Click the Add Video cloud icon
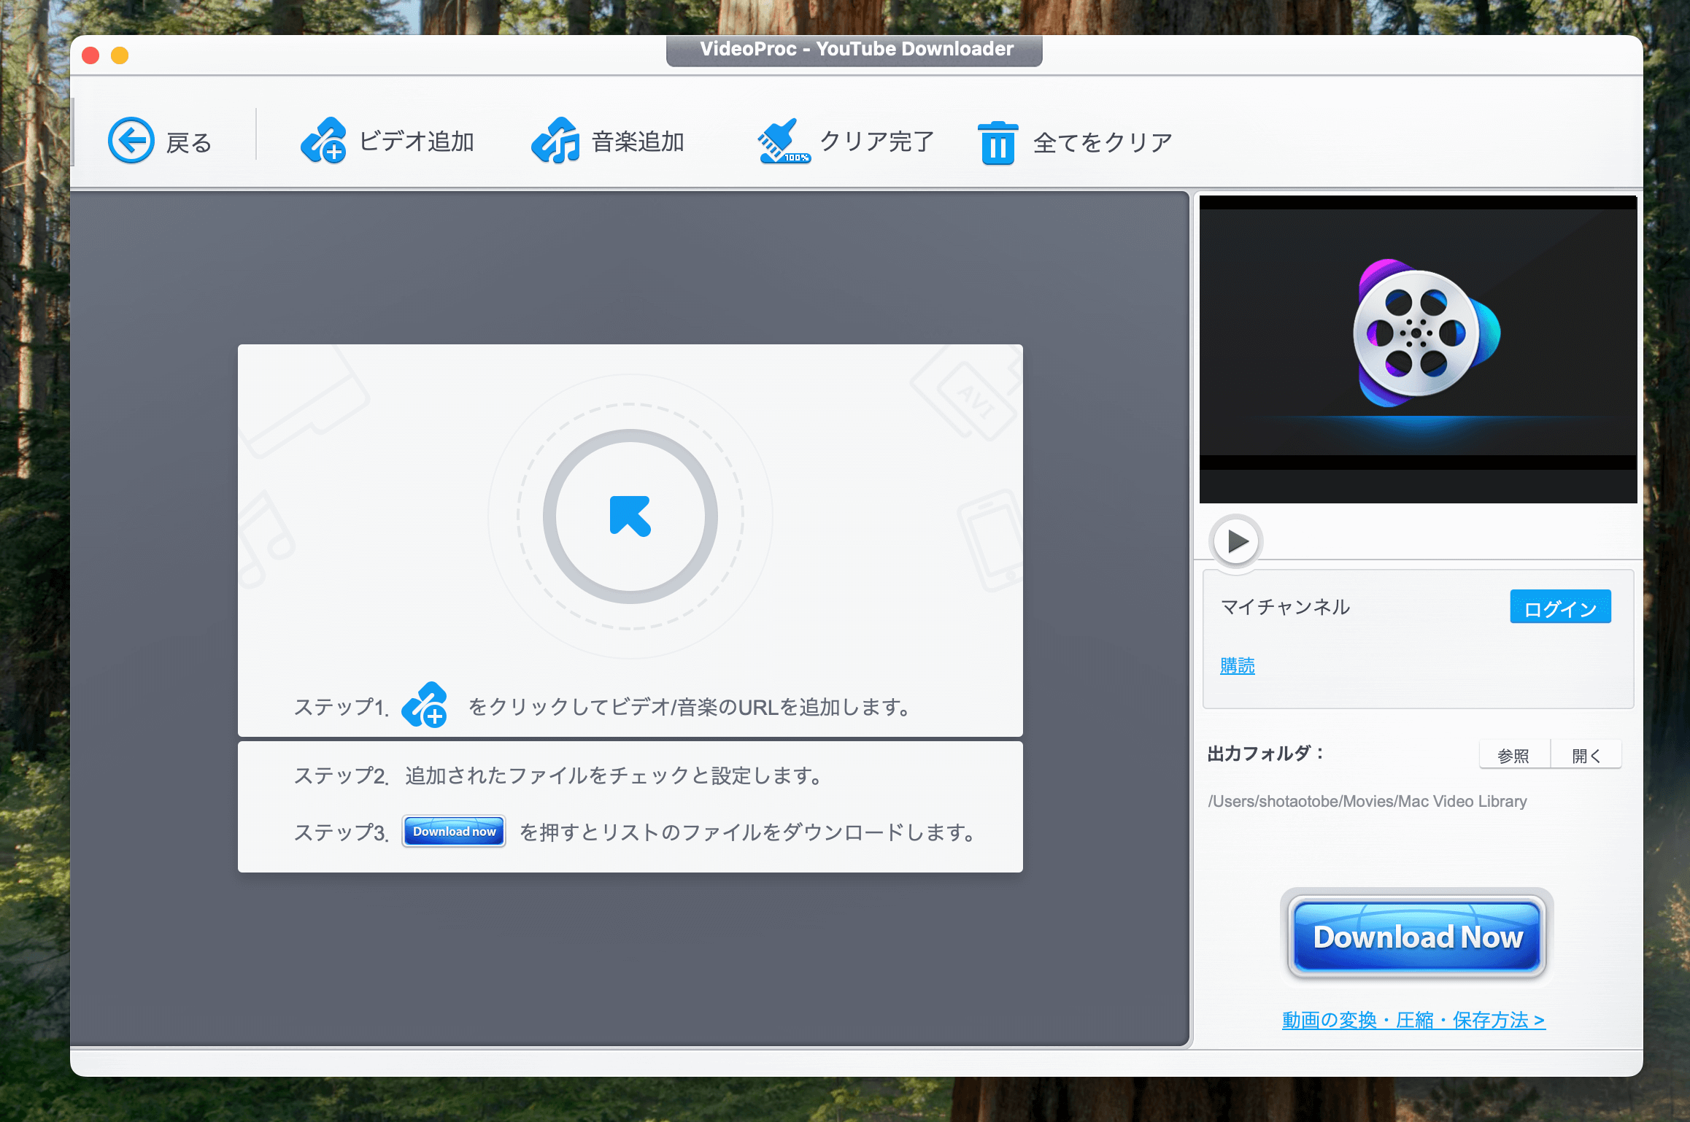 tap(323, 142)
